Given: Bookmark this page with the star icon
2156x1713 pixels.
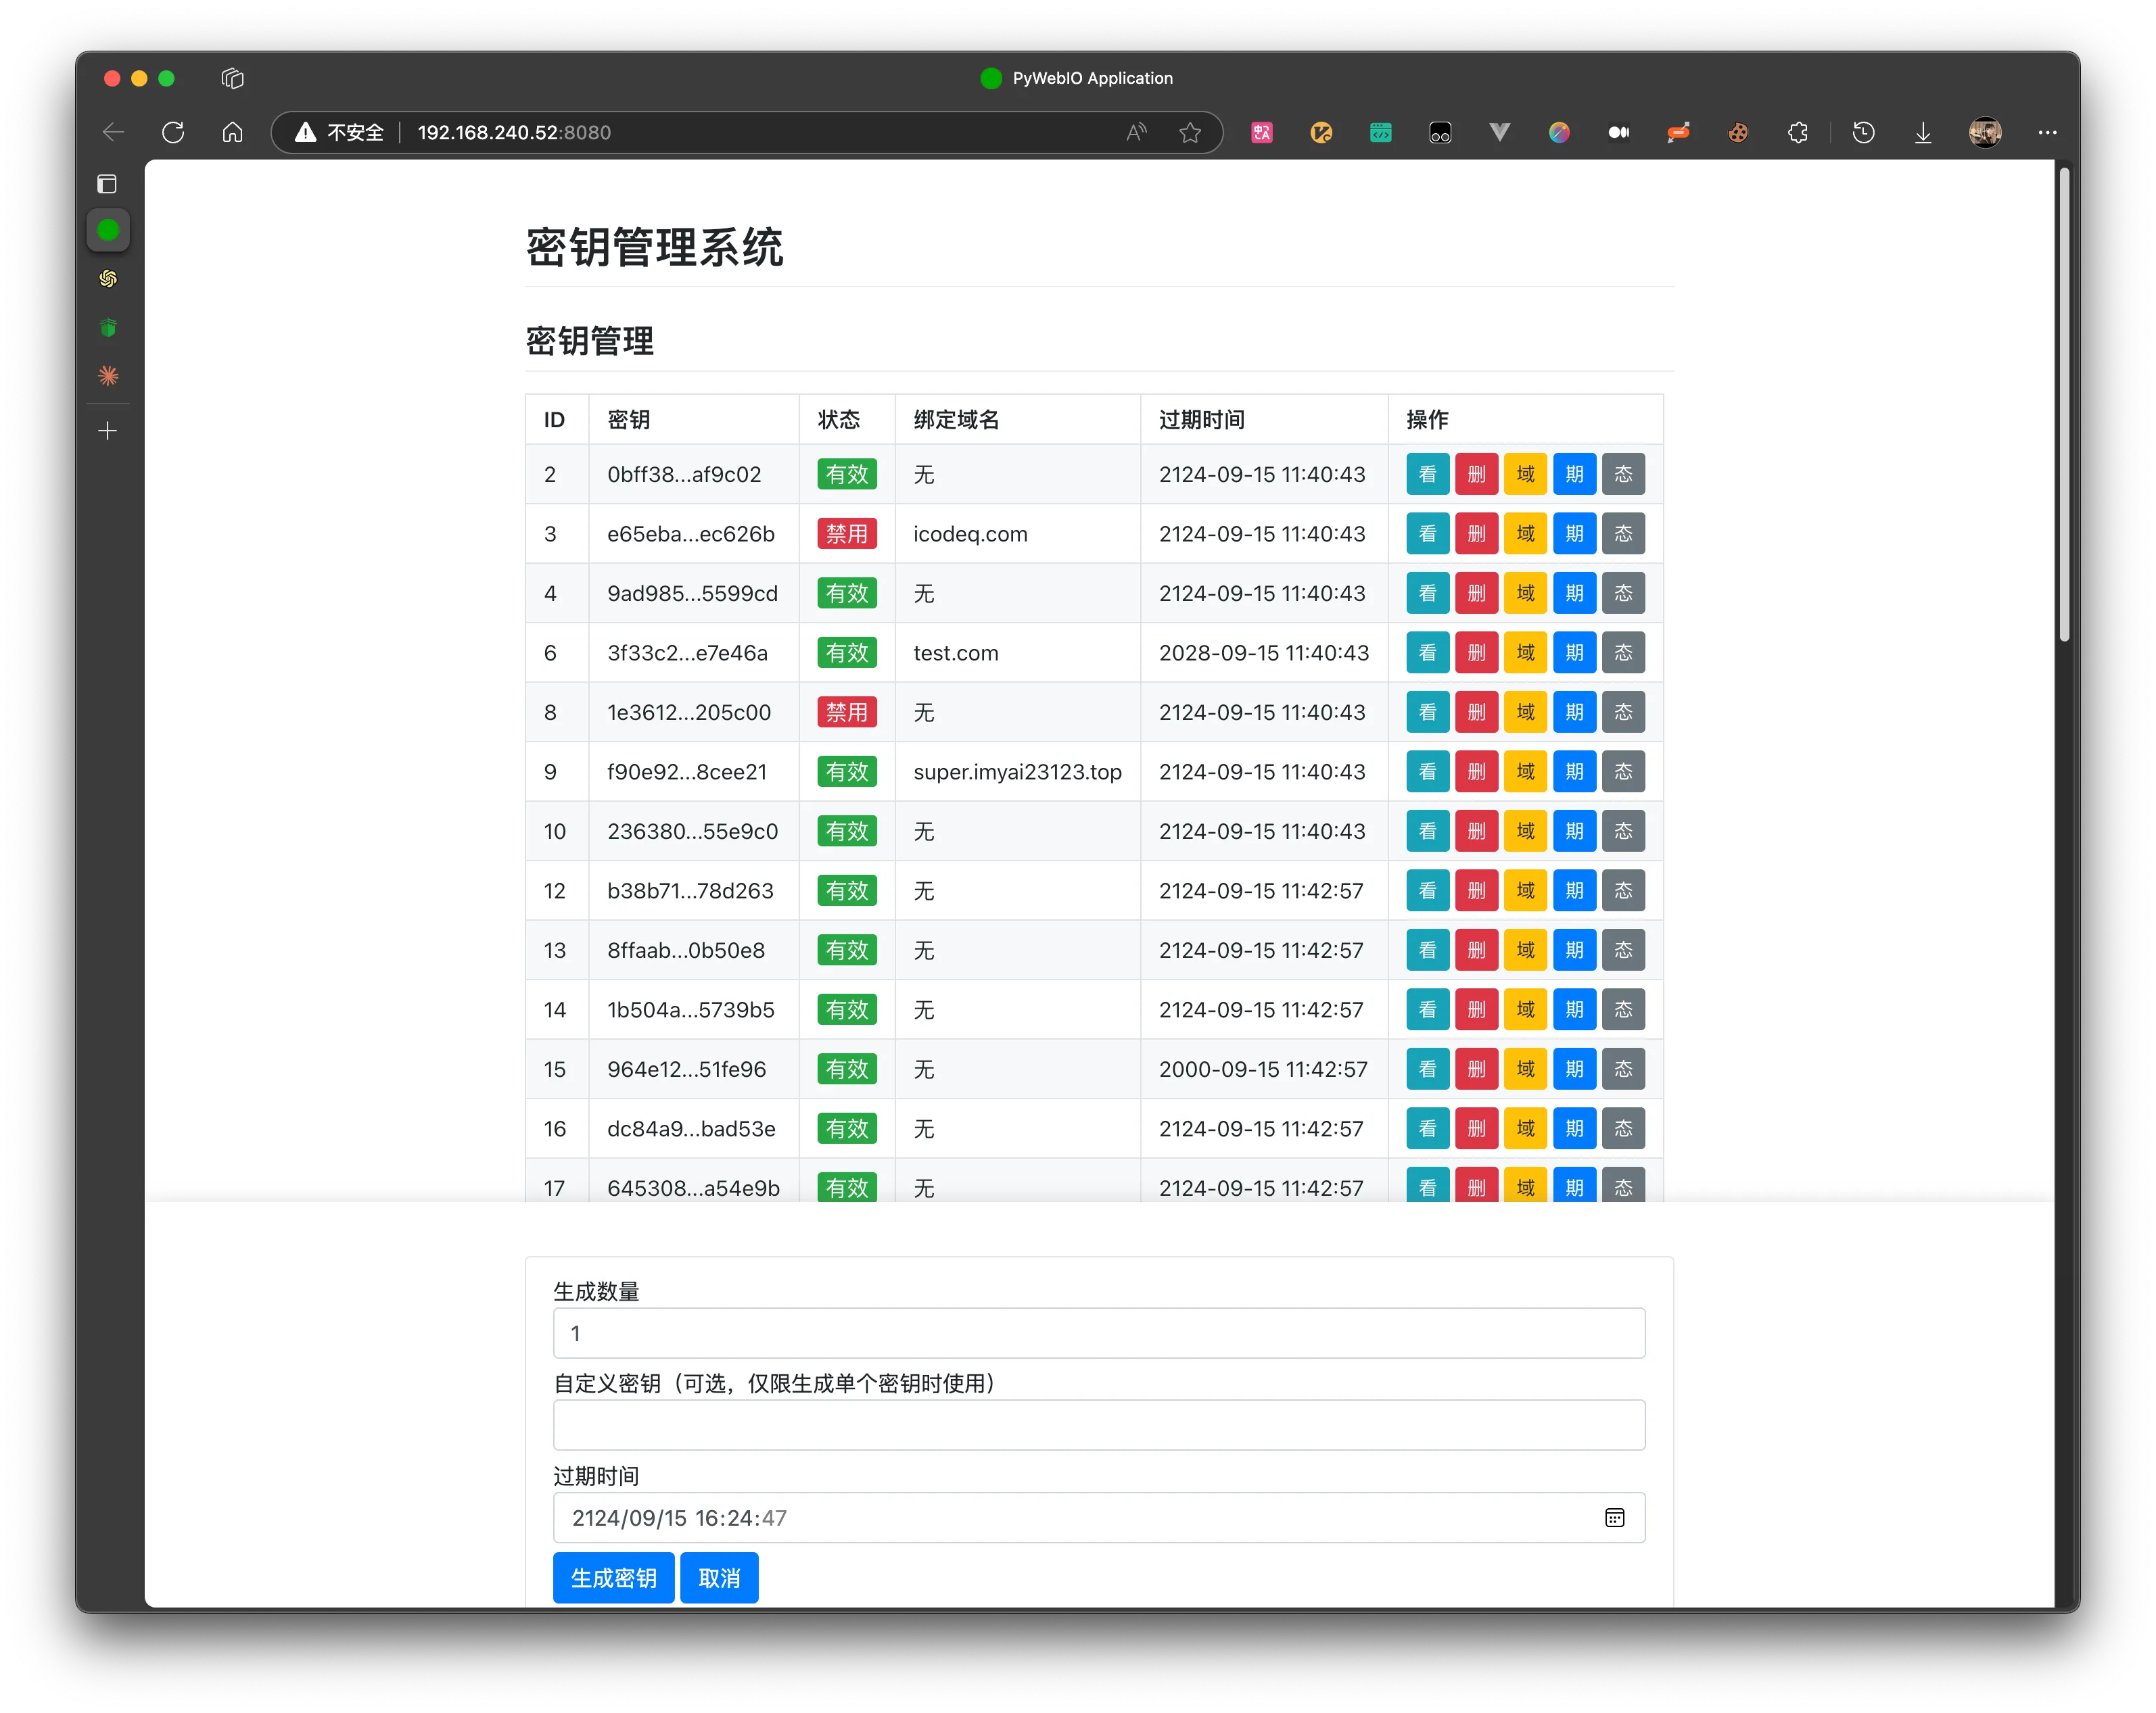Looking at the screenshot, I should coord(1190,132).
